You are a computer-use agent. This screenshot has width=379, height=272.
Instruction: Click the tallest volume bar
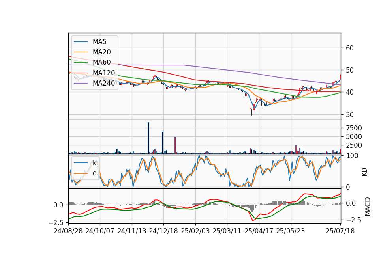[148, 138]
